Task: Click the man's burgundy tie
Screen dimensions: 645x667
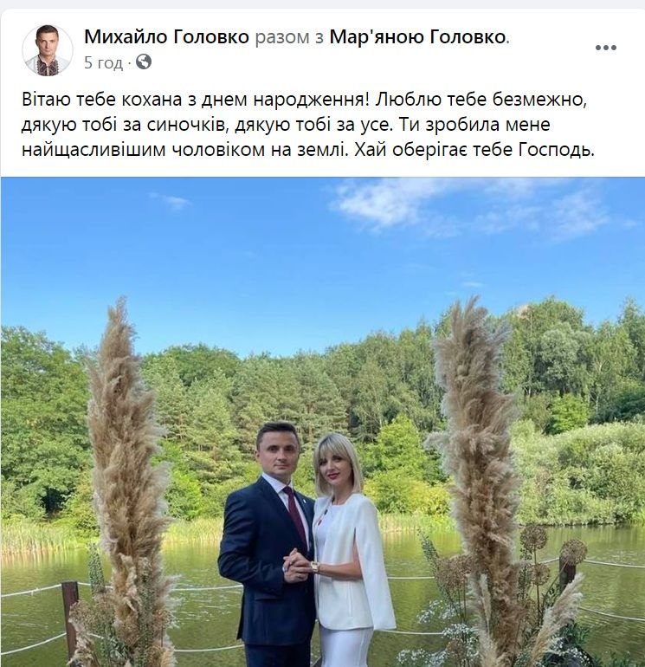Action: 296,516
